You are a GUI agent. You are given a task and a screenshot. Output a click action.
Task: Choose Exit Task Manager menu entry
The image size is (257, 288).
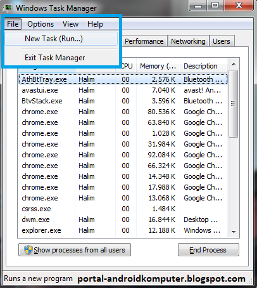point(61,58)
